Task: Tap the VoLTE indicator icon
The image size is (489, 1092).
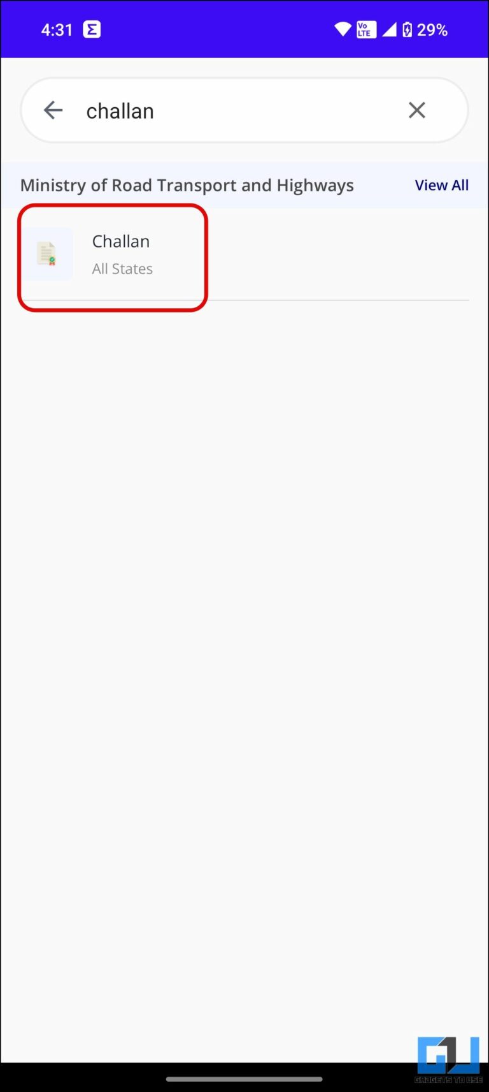Action: [x=366, y=29]
